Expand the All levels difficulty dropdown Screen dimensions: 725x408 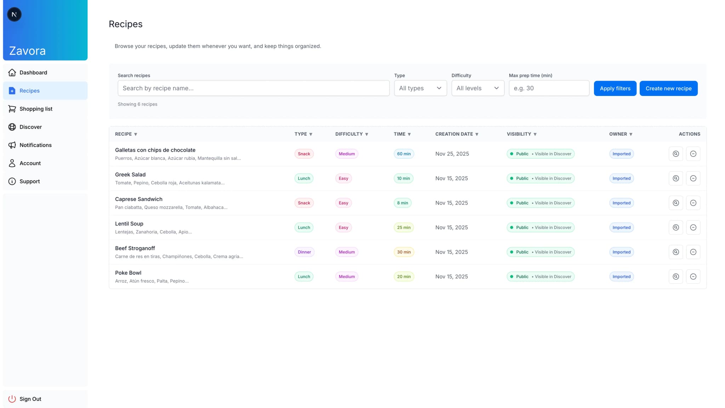478,88
